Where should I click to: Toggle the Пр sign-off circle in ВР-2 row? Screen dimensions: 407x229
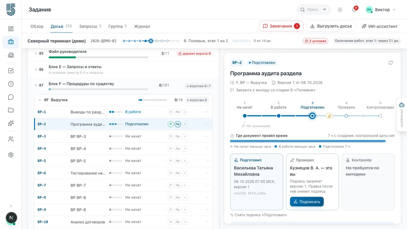point(178,124)
